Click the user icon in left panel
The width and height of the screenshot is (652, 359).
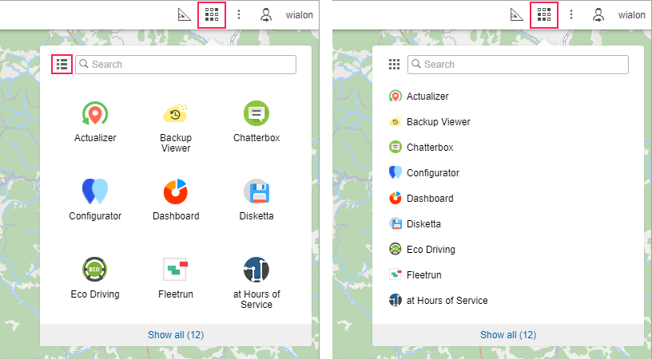pyautogui.click(x=266, y=15)
